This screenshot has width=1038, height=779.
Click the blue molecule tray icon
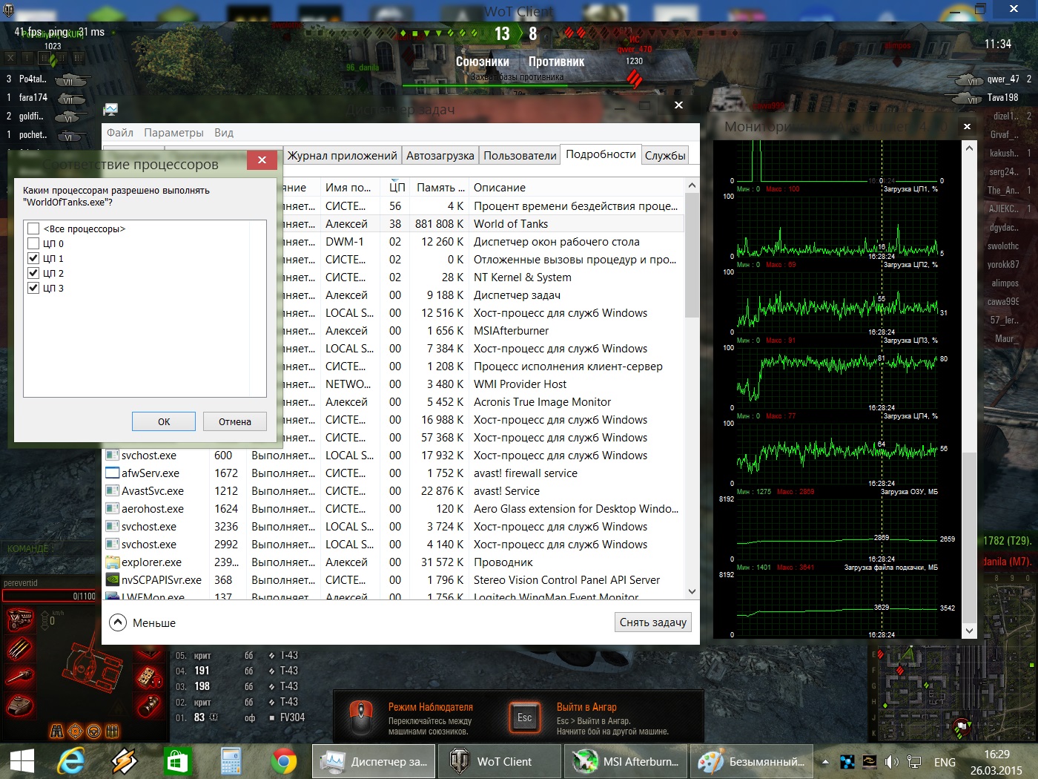tap(847, 762)
